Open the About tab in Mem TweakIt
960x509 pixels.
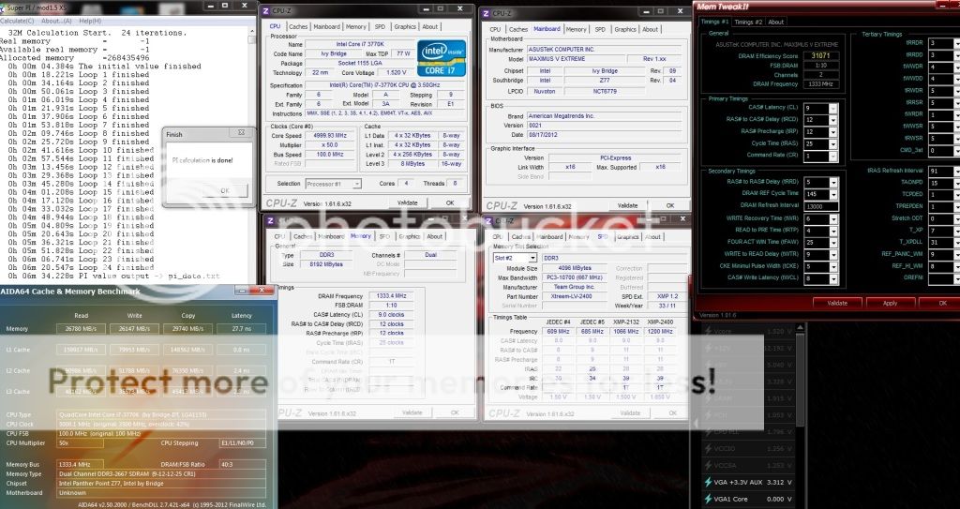(x=776, y=22)
